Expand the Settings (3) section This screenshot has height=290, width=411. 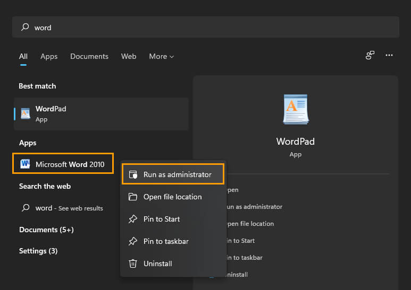tap(38, 251)
